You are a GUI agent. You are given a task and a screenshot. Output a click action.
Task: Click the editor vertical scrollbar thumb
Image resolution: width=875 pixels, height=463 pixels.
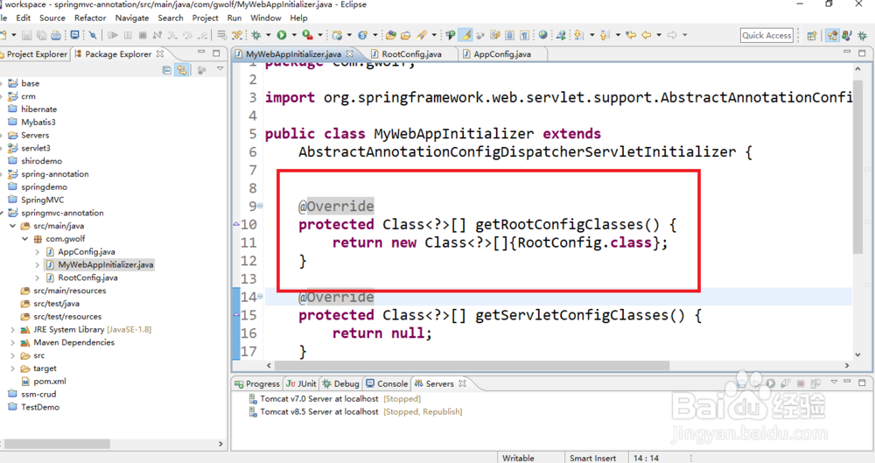[857, 166]
